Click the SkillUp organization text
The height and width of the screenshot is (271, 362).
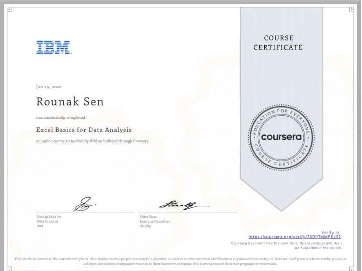pos(145,226)
